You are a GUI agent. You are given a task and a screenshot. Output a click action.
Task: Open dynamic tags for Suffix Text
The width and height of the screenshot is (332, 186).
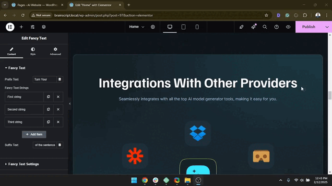(59, 145)
